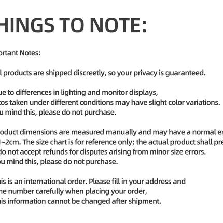The image size is (223, 223).
Task: Click the 'Important Notes:' subheading text
Action: [x=20, y=53]
